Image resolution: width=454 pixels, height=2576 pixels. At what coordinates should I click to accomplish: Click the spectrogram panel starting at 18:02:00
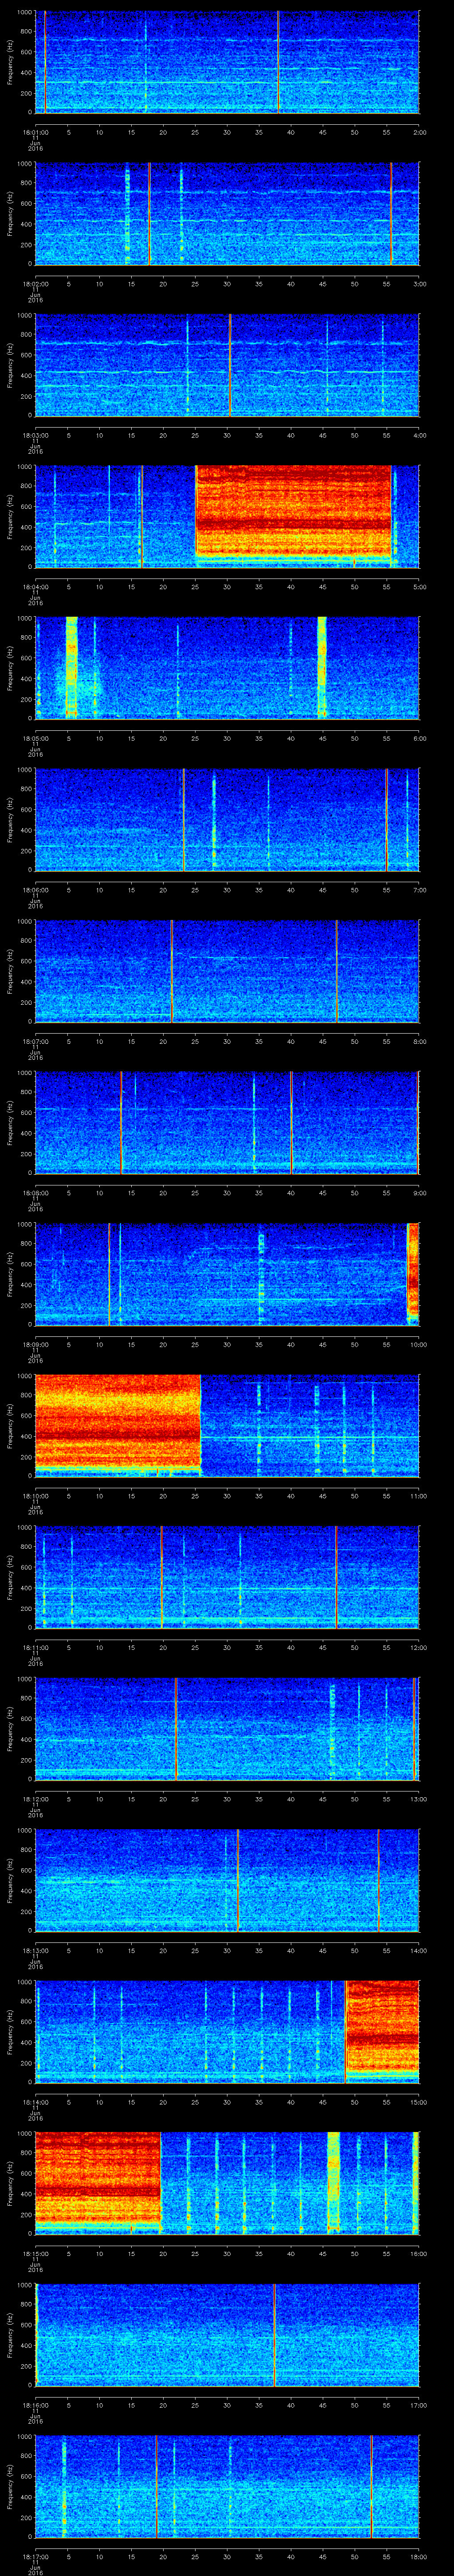click(227, 213)
